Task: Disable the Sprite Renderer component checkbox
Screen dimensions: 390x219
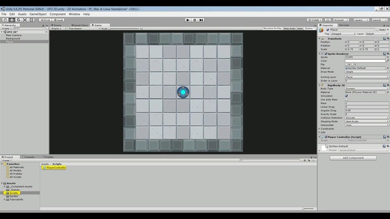Action: (x=326, y=54)
